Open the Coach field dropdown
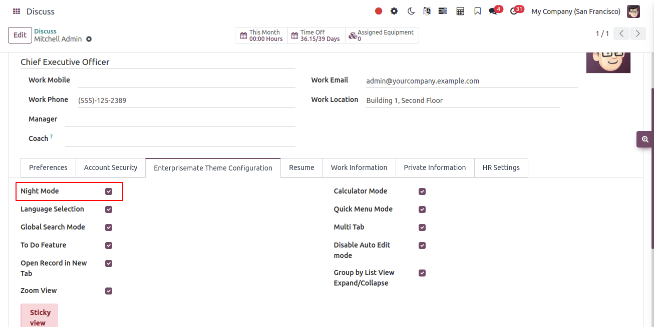The width and height of the screenshot is (654, 327). [x=180, y=139]
